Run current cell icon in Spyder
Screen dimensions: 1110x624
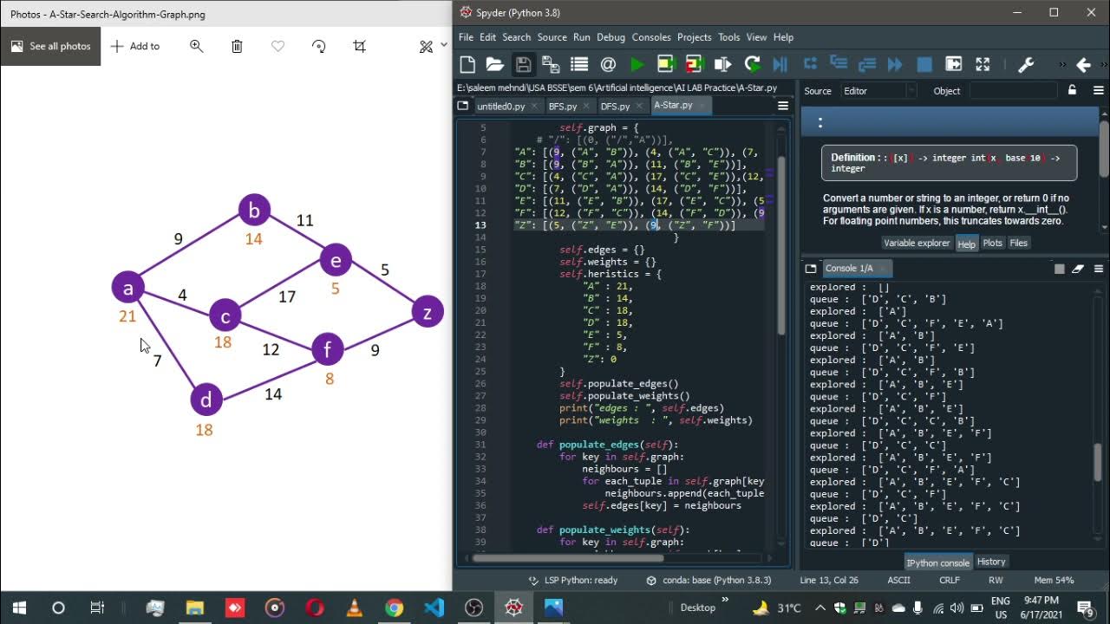665,64
